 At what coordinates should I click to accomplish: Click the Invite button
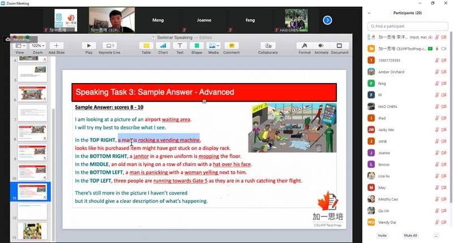pos(382,235)
